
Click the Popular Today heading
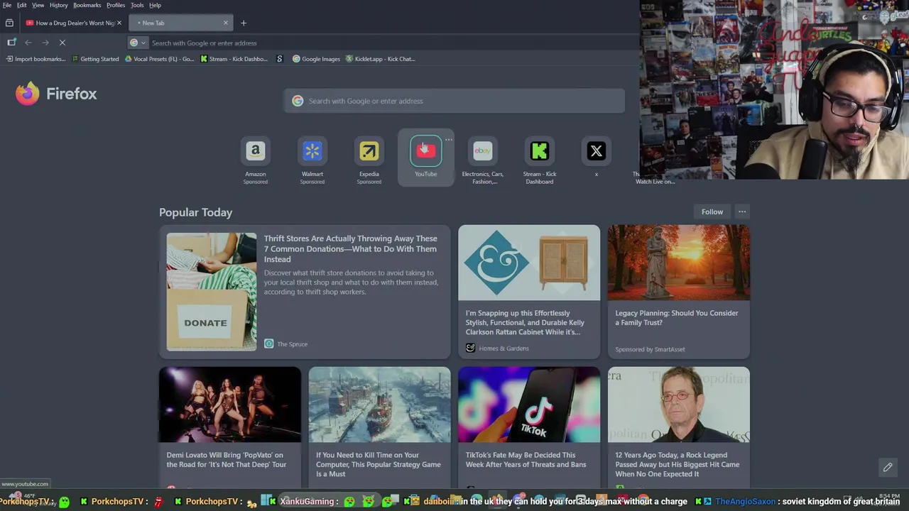[x=195, y=212]
